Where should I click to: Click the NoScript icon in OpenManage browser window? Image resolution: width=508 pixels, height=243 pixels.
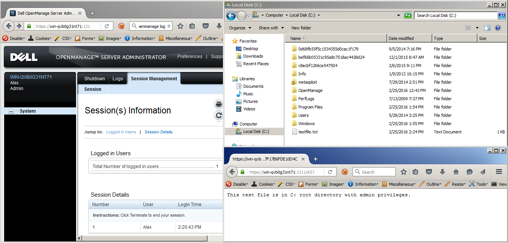(x=121, y=26)
